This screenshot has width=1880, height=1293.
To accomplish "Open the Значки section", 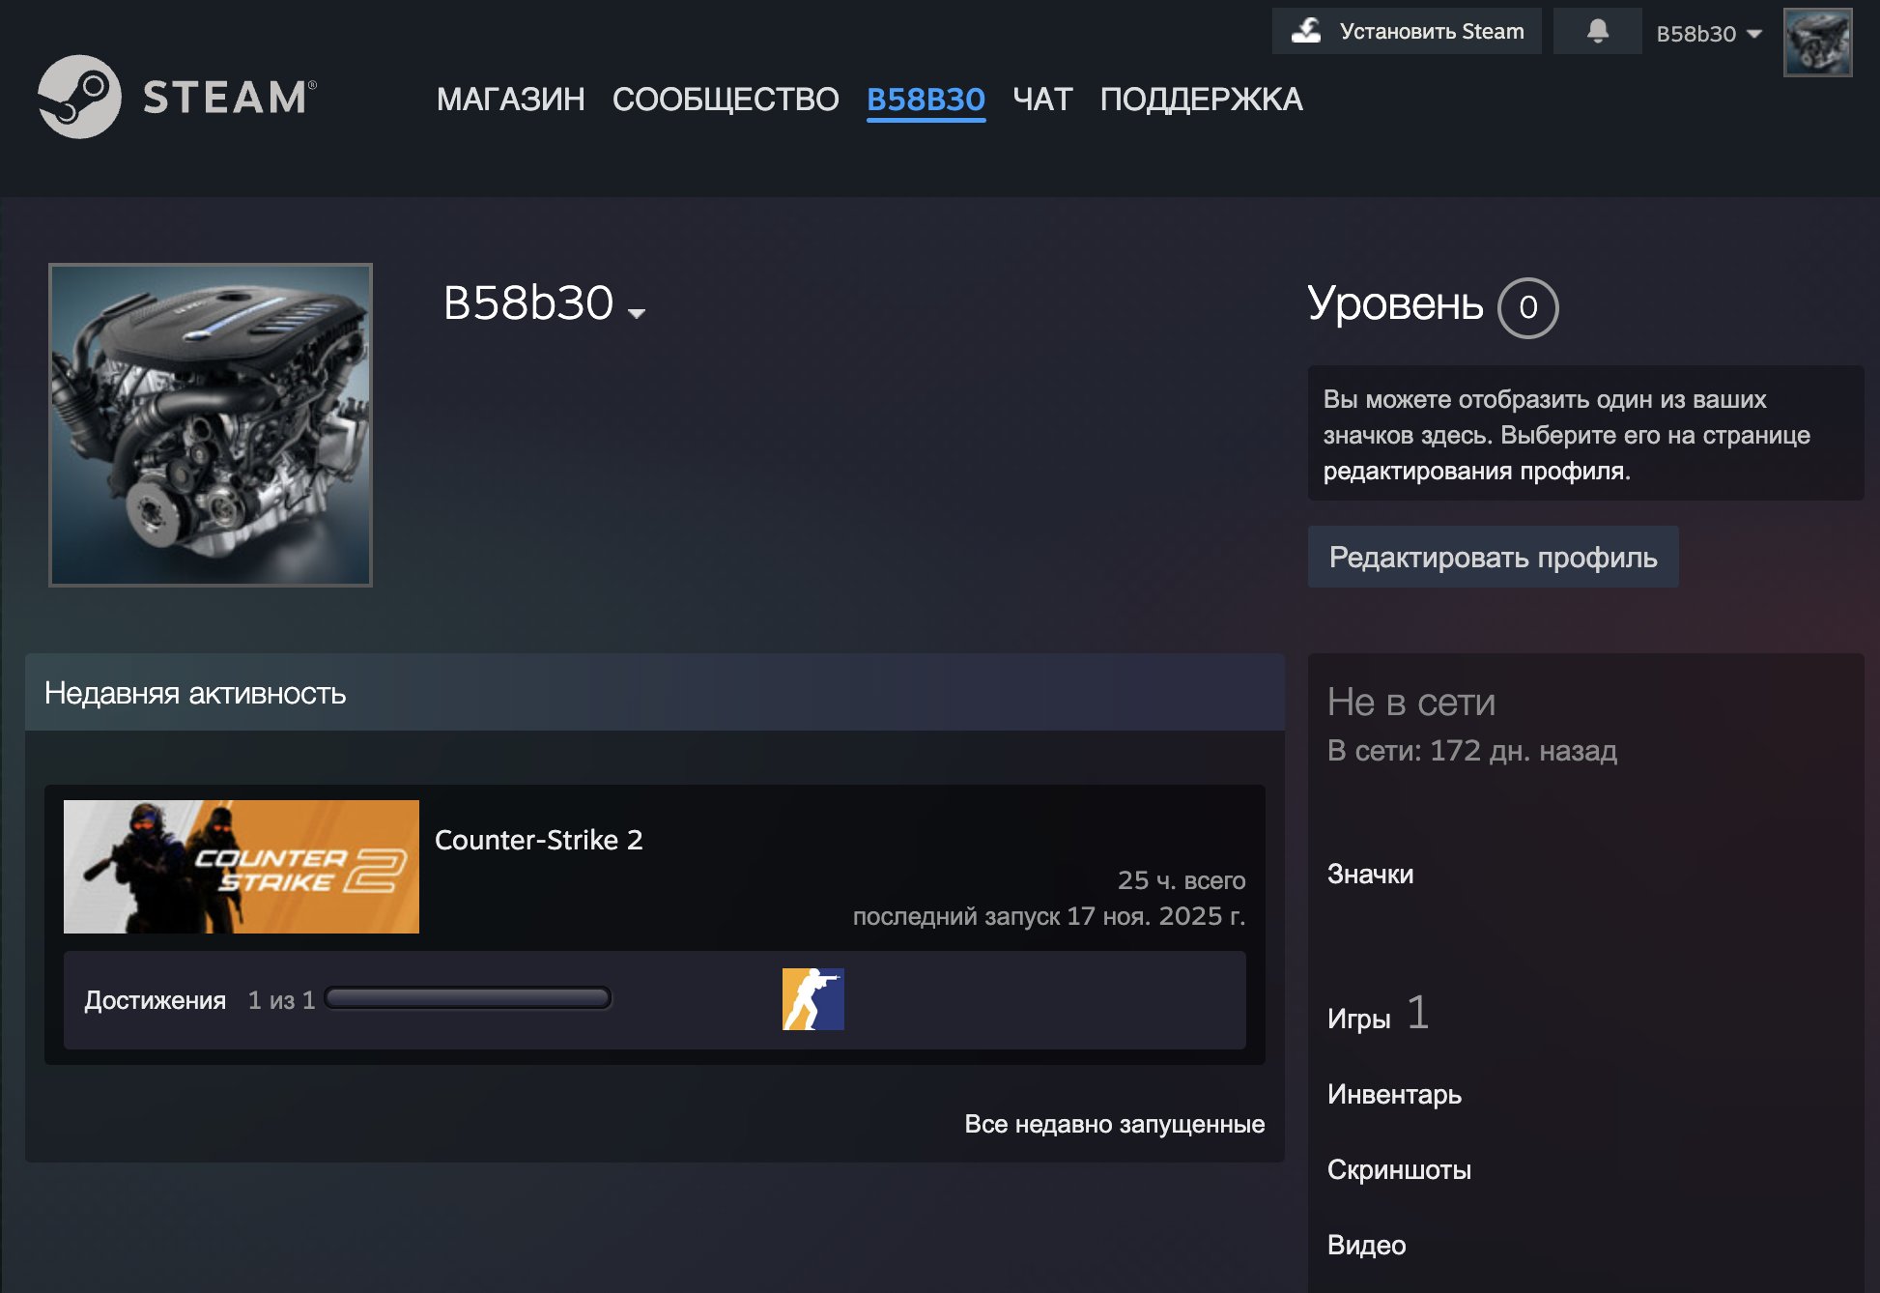I will pos(1370,874).
